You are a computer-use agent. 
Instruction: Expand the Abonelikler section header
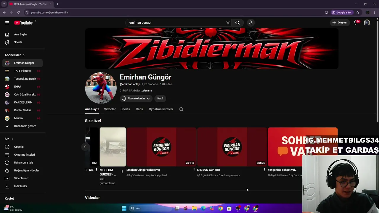pos(15,55)
